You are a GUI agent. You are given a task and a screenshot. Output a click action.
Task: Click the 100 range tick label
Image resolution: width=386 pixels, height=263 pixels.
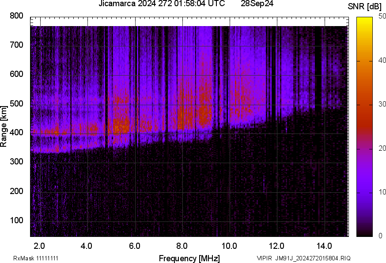[16, 221]
